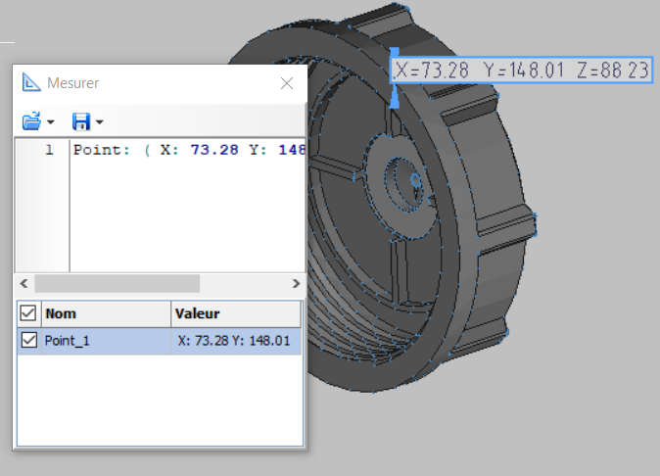Click the X Y Z coordinate label in viewport
This screenshot has width=660, height=476.
pos(522,71)
